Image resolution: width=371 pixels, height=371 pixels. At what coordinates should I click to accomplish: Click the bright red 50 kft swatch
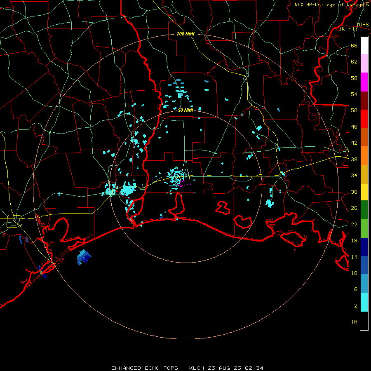[x=364, y=119]
